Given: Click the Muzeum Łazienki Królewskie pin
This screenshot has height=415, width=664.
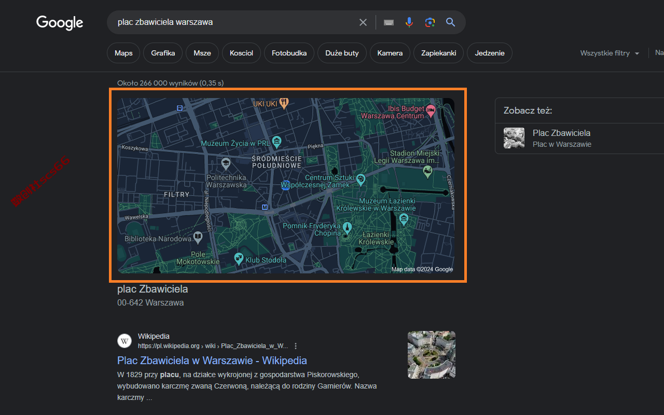Looking at the screenshot, I should point(404,220).
